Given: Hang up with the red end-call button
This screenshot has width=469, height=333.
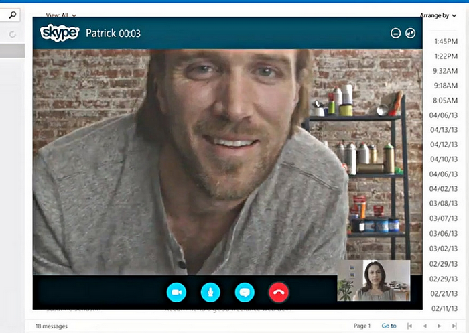Looking at the screenshot, I should (279, 292).
